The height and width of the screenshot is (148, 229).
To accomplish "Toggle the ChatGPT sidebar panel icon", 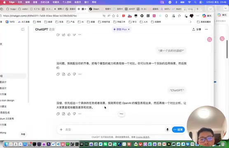I will click(23, 29).
